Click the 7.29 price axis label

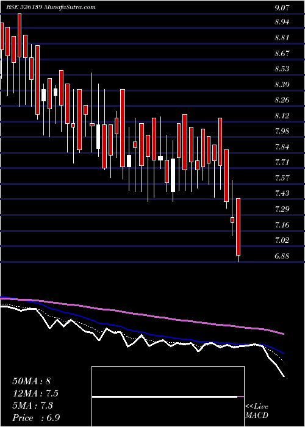click(x=282, y=209)
